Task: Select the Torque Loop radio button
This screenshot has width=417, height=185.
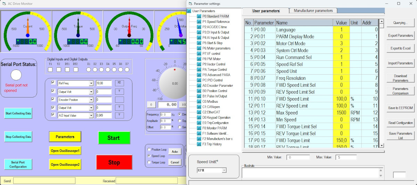Action: pyautogui.click(x=149, y=162)
